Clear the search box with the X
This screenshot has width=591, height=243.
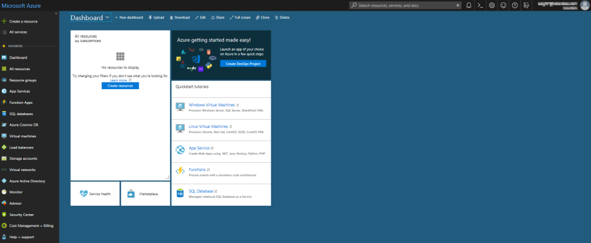pyautogui.click(x=457, y=5)
